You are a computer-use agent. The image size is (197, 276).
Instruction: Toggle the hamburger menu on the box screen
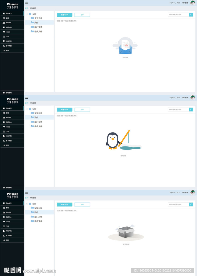click(x=27, y=193)
